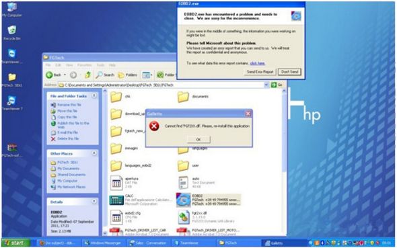Collapse the Other Places panel
Image resolution: width=397 pixels, height=248 pixels.
(94, 153)
